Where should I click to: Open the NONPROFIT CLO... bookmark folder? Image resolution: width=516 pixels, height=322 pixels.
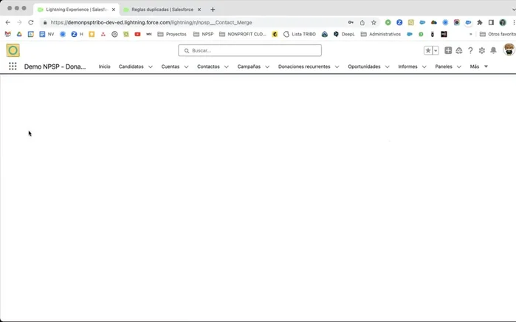click(x=243, y=34)
